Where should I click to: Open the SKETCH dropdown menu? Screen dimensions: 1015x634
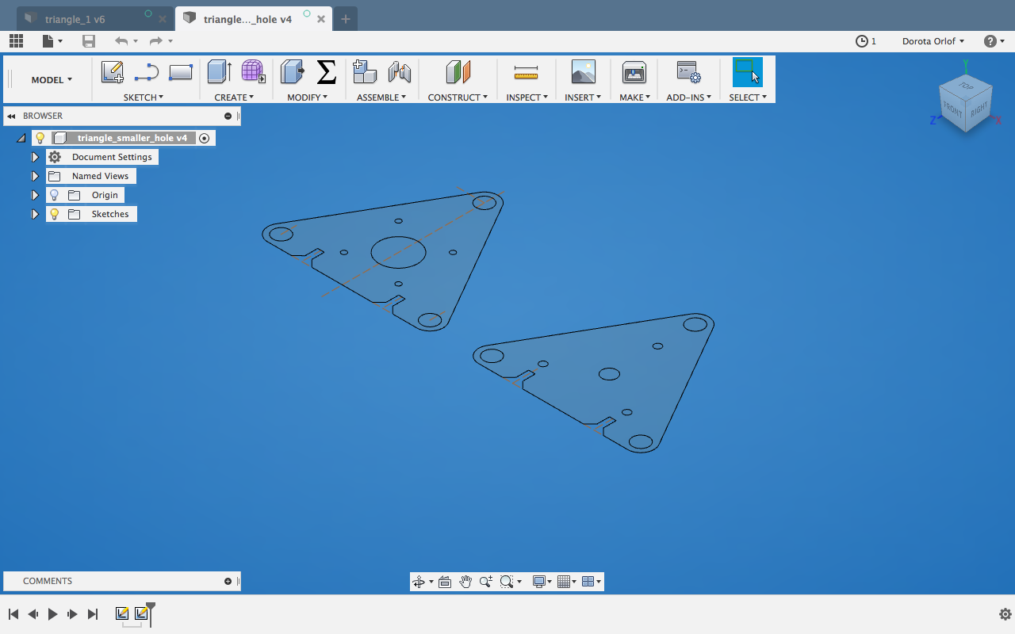click(x=144, y=97)
